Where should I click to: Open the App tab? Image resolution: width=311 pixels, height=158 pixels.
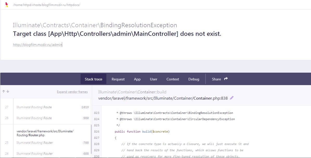point(137,79)
